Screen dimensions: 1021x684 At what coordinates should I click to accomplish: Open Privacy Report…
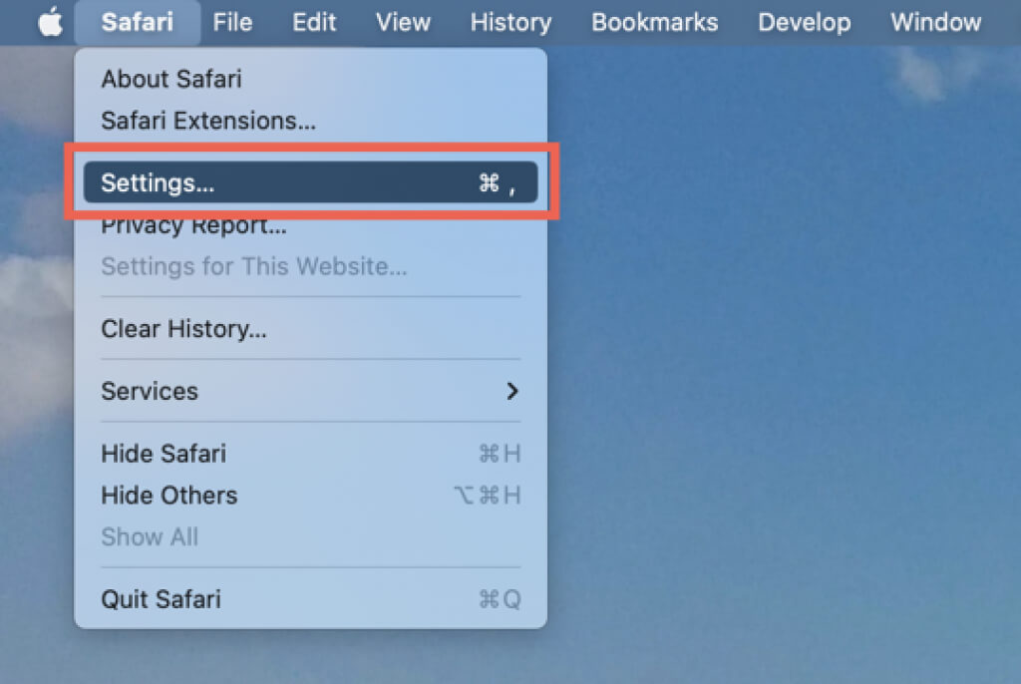311,225
